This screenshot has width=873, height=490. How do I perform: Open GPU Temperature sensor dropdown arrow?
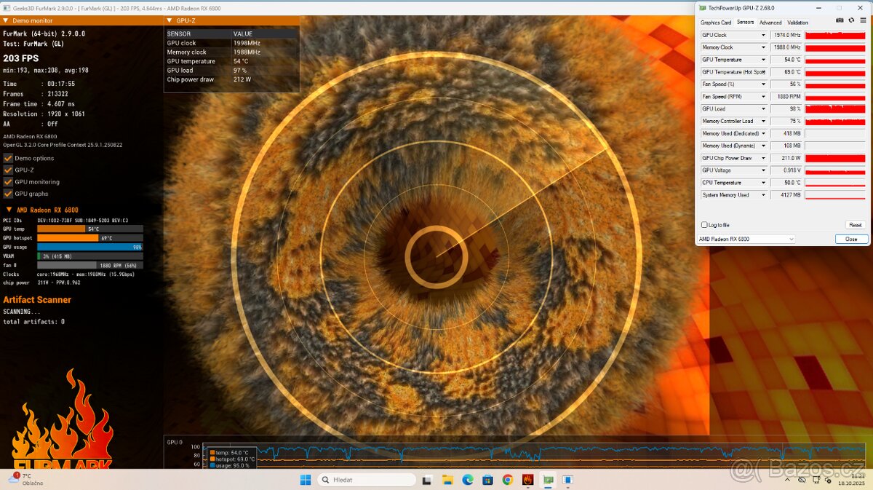[763, 60]
